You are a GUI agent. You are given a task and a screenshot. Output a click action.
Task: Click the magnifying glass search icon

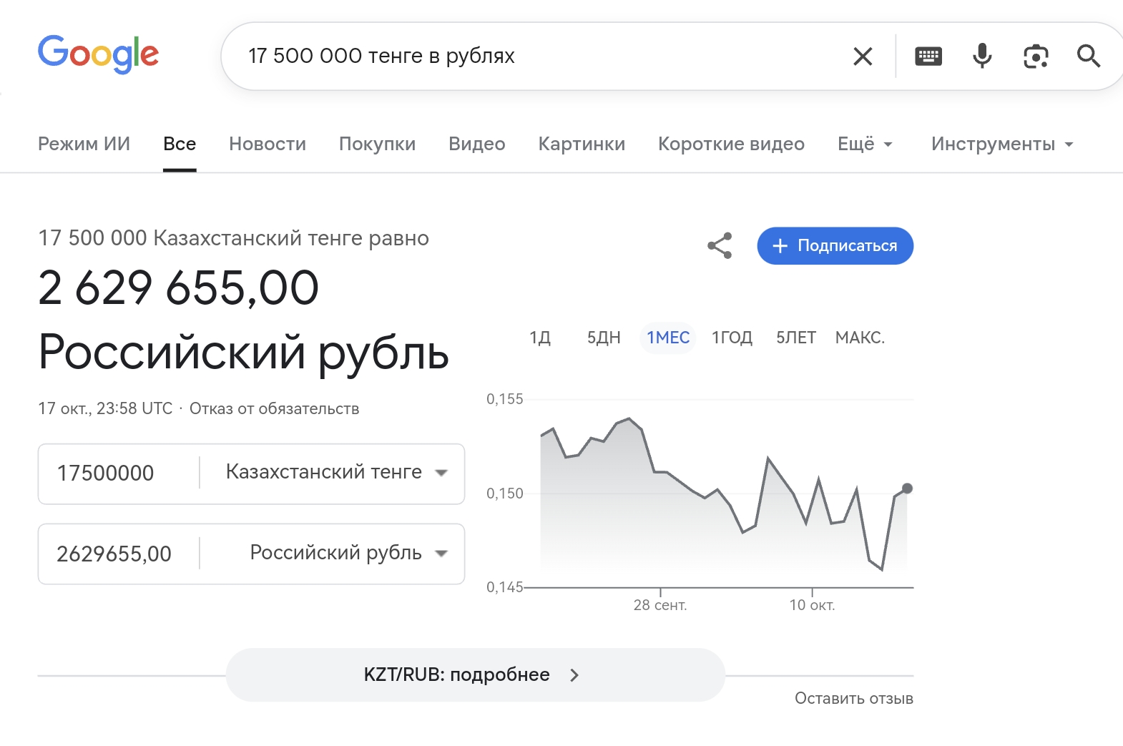click(x=1088, y=56)
